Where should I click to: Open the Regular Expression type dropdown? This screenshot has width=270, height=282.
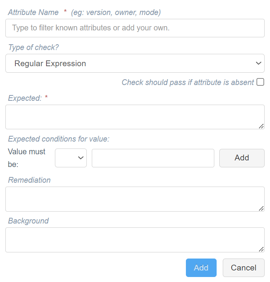[135, 63]
